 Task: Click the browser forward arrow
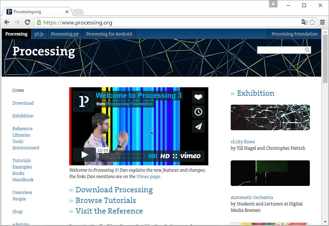click(x=17, y=22)
